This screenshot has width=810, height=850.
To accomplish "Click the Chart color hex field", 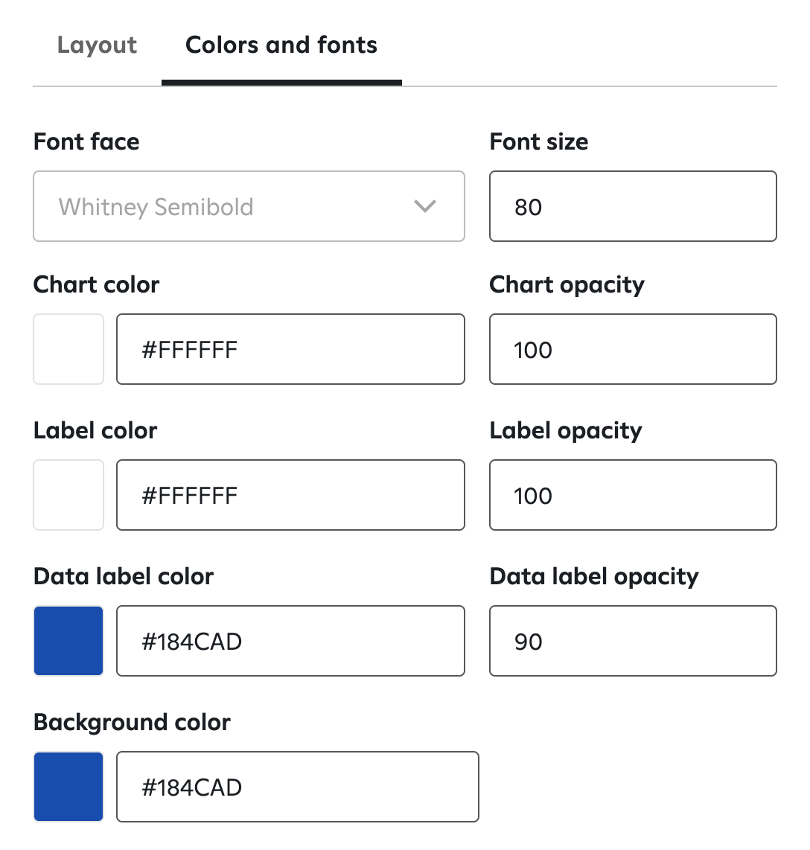I will pos(290,349).
